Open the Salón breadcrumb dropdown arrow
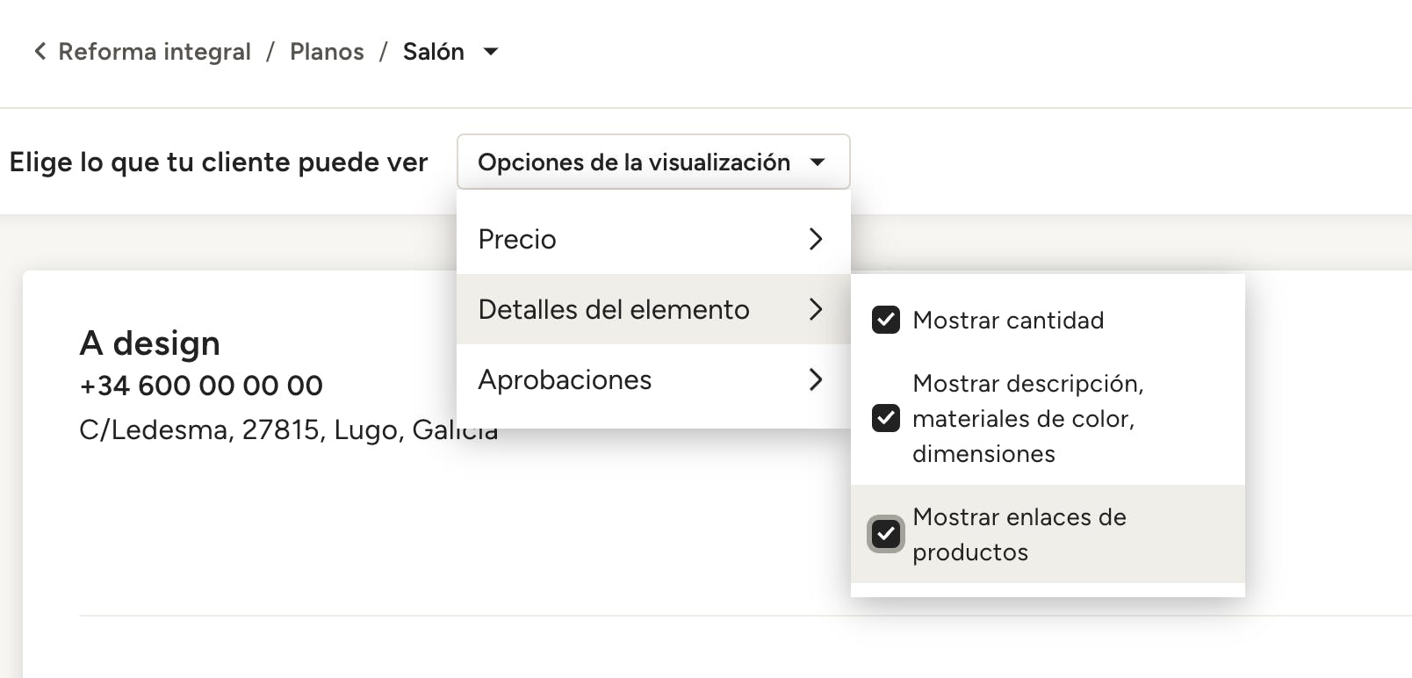The height and width of the screenshot is (678, 1412). (492, 52)
